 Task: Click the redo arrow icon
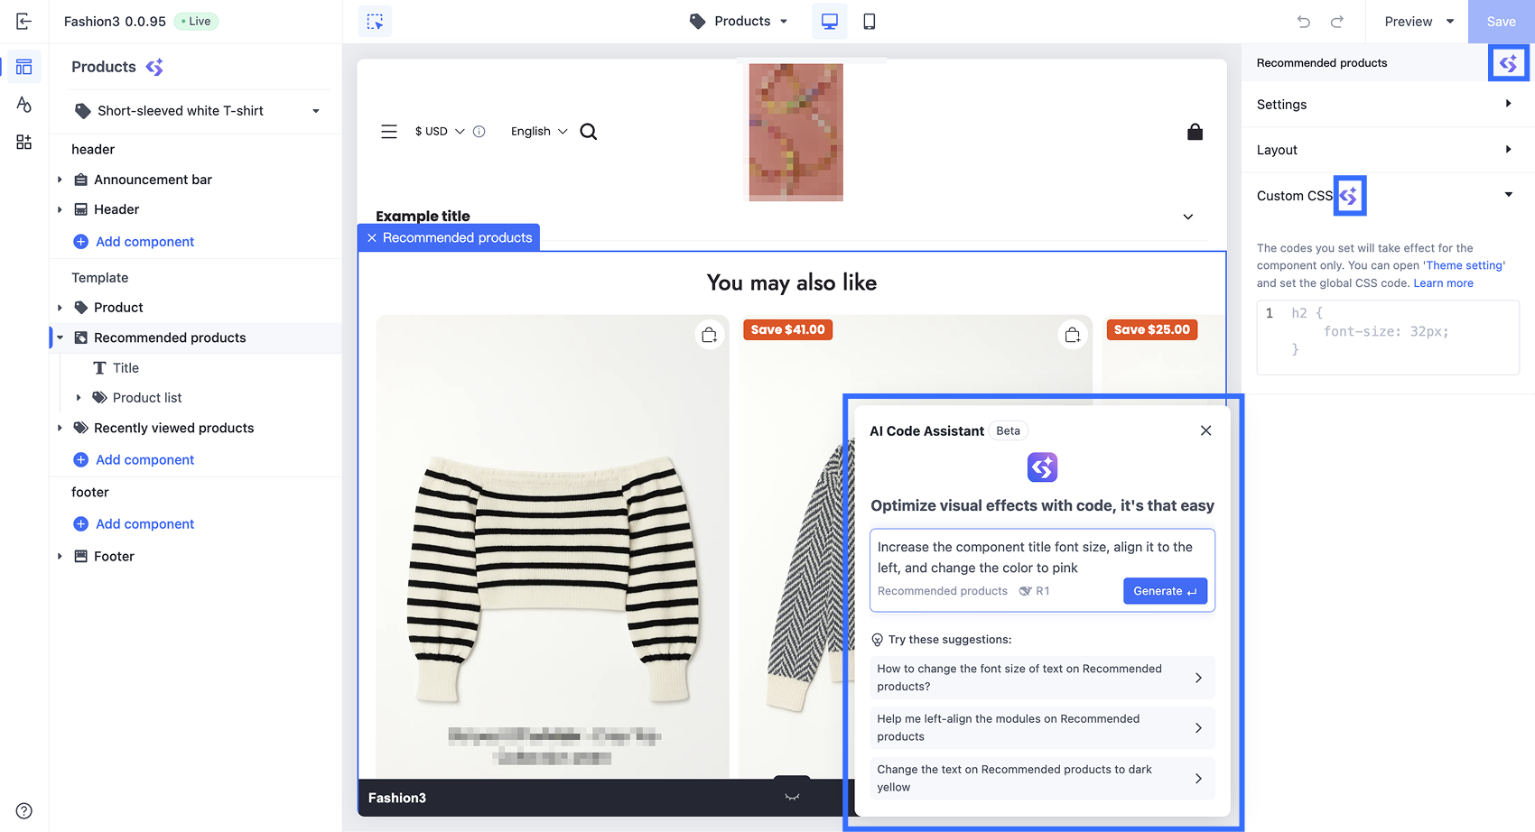coord(1336,22)
